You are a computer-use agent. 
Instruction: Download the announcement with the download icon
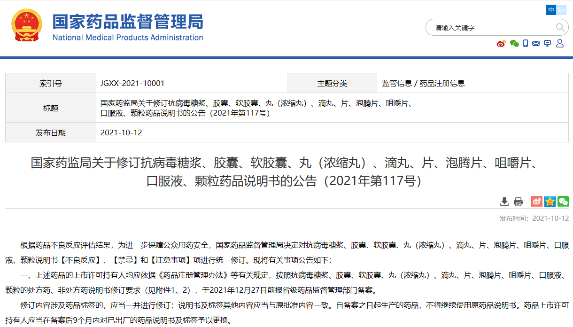pos(504,202)
